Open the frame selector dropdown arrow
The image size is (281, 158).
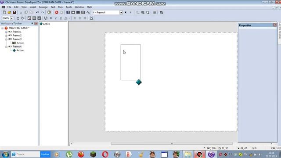121,13
